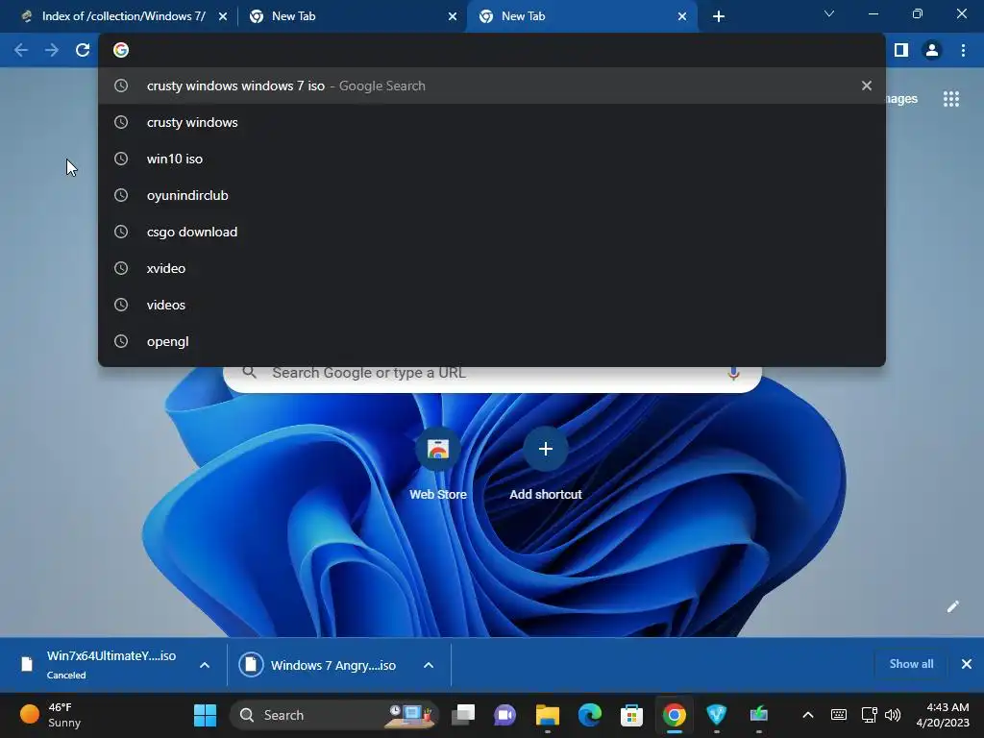This screenshot has width=984, height=738.
Task: Open the Google apps grid
Action: pos(951,99)
